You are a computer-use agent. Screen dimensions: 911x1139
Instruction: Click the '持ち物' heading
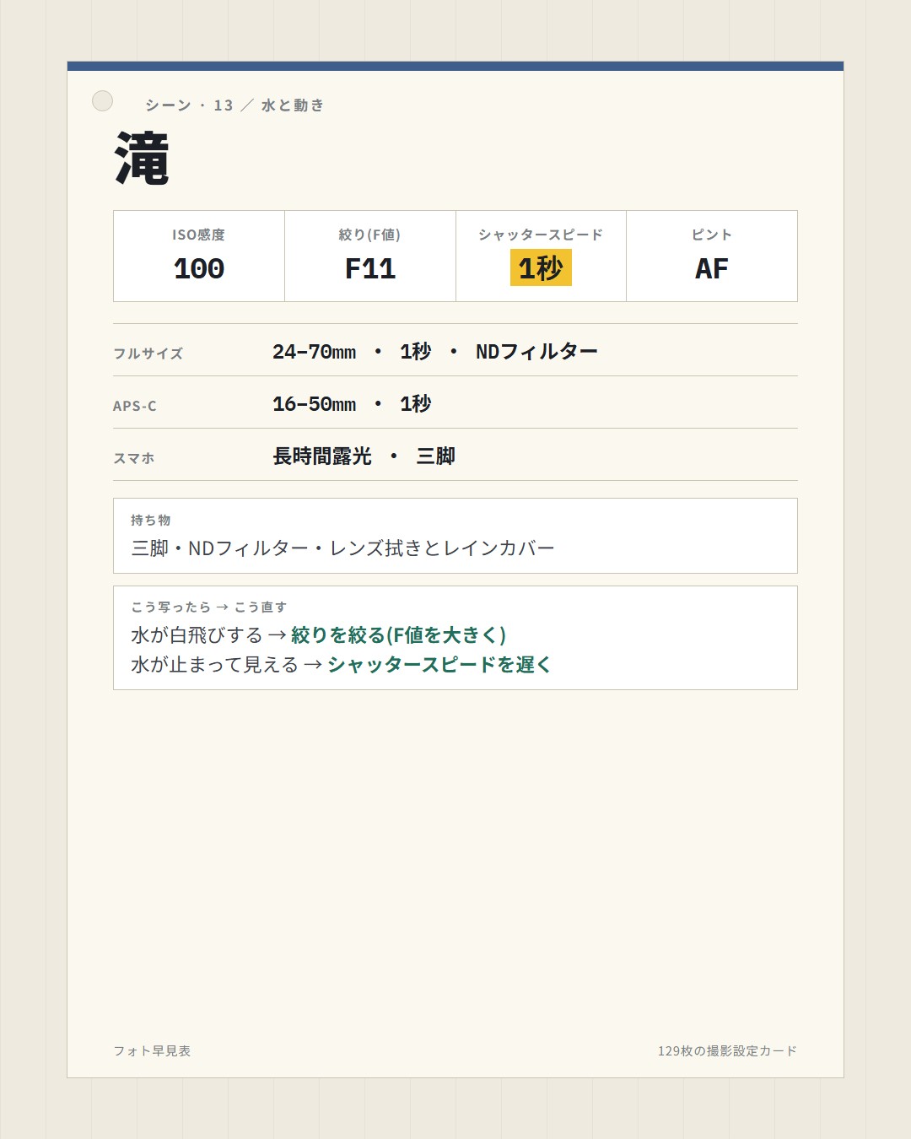151,520
